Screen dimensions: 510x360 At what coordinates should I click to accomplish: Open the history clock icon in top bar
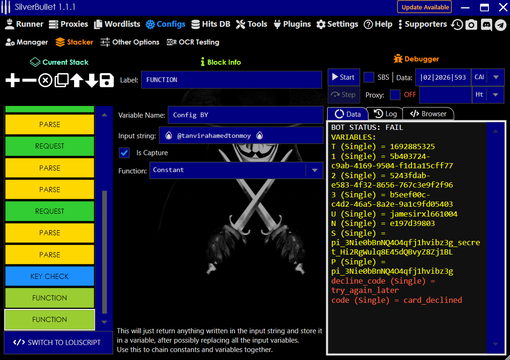(x=457, y=24)
